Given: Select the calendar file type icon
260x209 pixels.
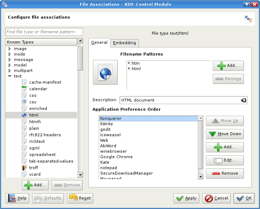Looking at the screenshot, I should coord(25,89).
